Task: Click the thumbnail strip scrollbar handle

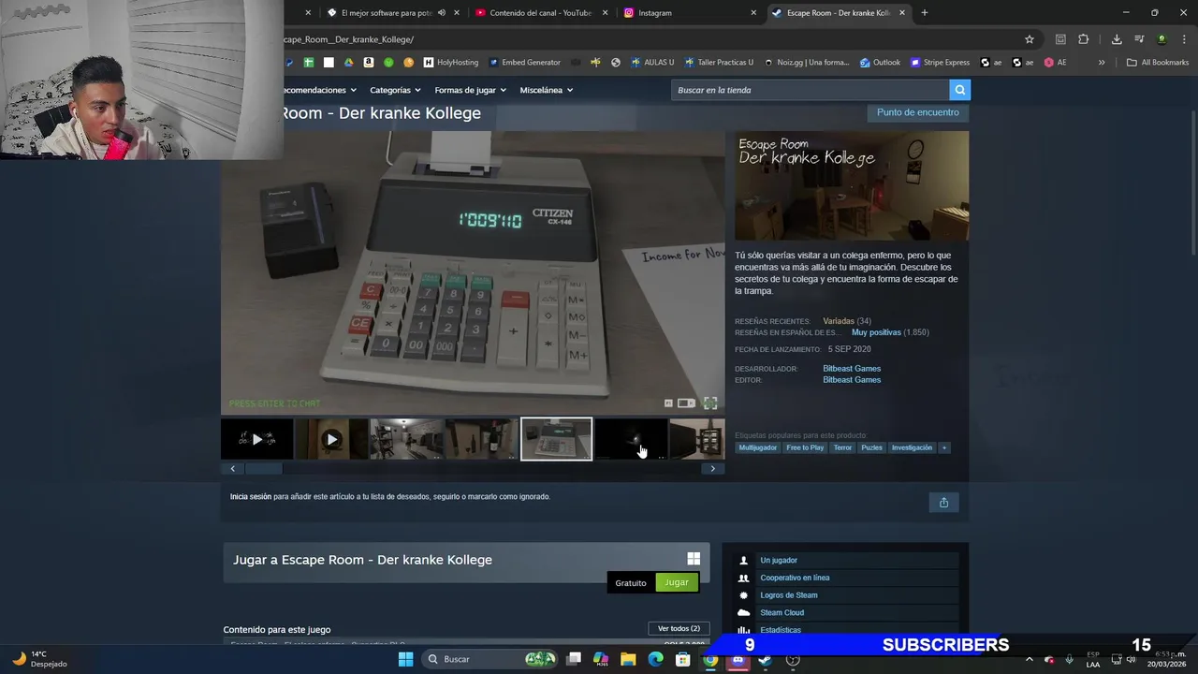Action: [x=263, y=468]
